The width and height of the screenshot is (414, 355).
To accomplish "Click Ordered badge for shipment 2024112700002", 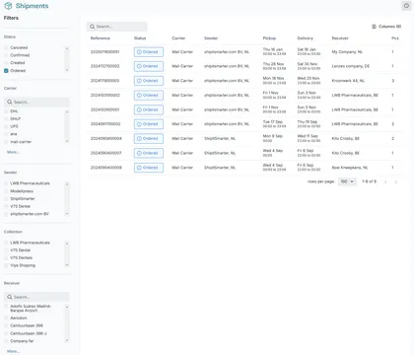I will coord(149,66).
